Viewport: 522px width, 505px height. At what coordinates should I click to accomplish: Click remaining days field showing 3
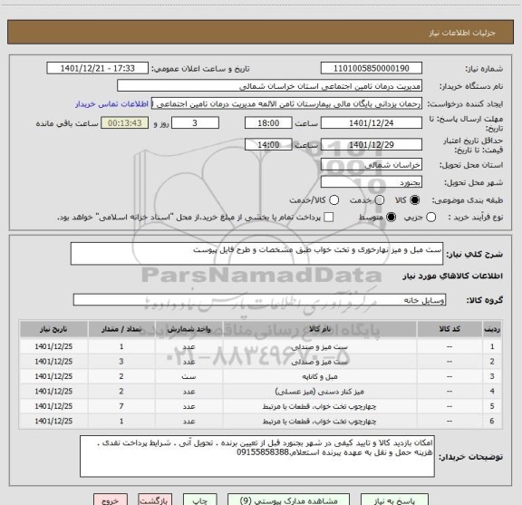[x=195, y=123]
